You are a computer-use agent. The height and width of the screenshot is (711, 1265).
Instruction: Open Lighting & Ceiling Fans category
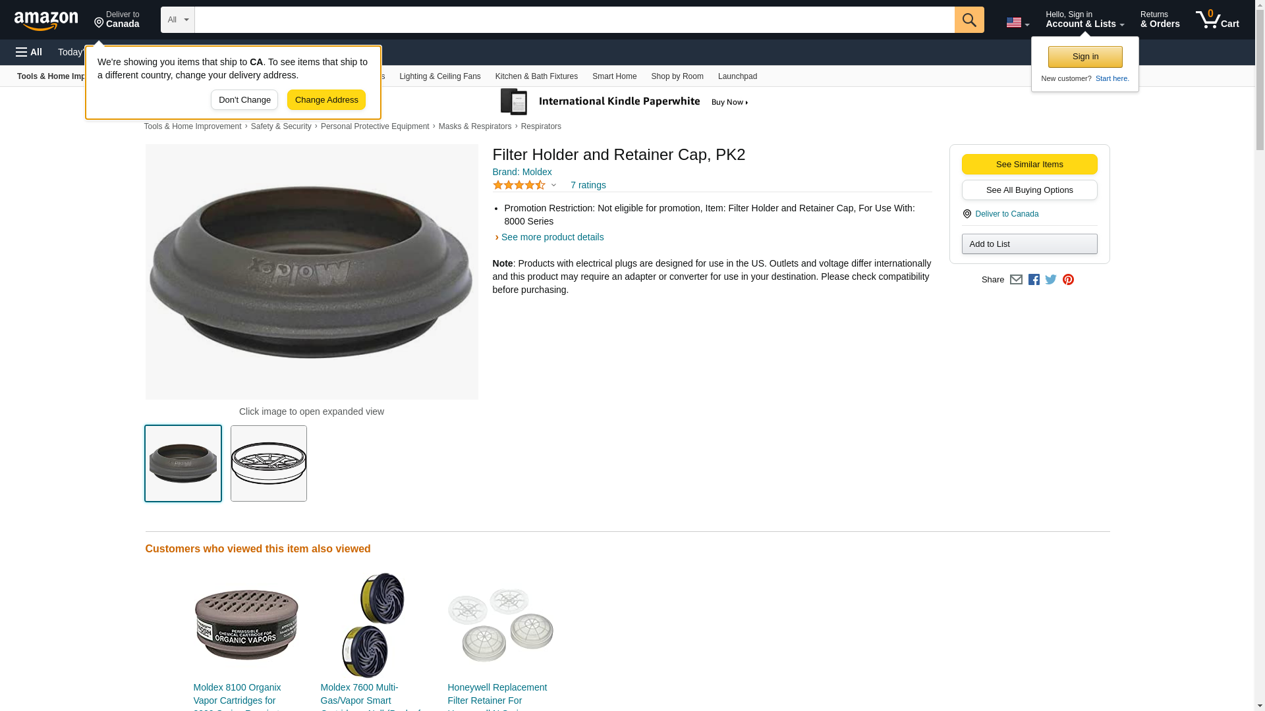(x=439, y=76)
